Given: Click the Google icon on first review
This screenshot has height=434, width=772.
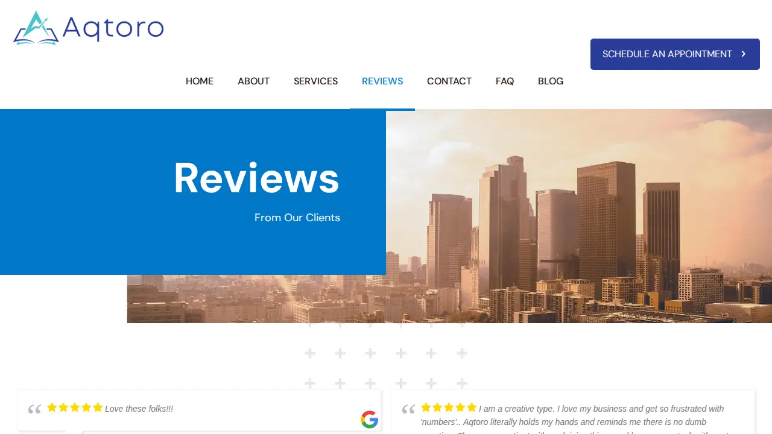Looking at the screenshot, I should coord(370,420).
